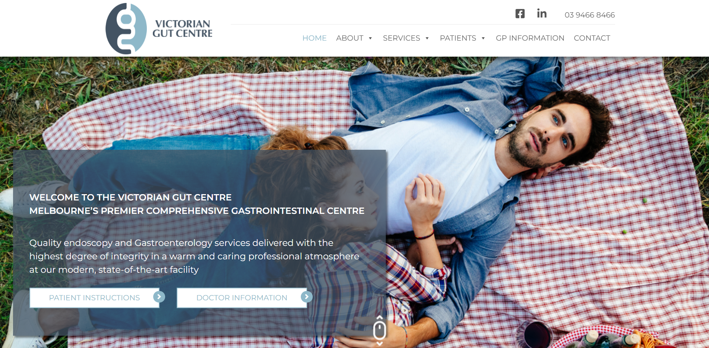Expand the Services menu dropdown arrow

tap(427, 38)
